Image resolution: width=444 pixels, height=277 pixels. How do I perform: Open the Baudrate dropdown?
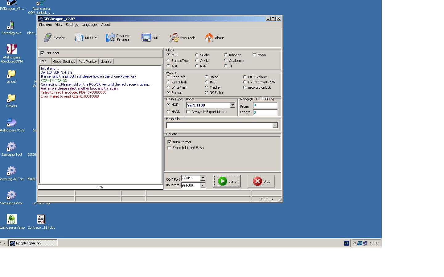coord(203,185)
